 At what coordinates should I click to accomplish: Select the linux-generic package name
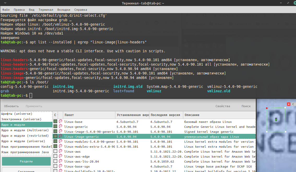point(76,127)
